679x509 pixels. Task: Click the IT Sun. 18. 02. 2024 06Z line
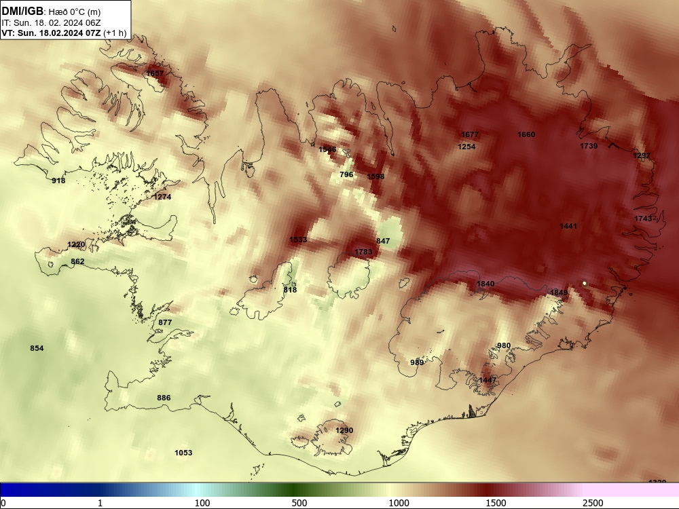click(x=51, y=23)
